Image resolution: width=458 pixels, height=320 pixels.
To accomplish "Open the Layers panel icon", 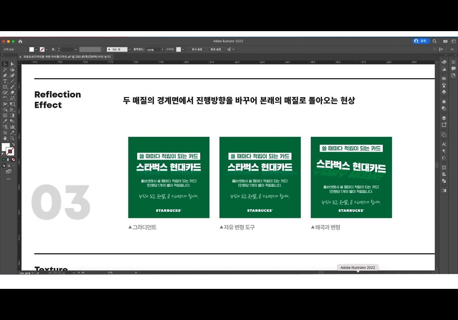I will 444,118.
